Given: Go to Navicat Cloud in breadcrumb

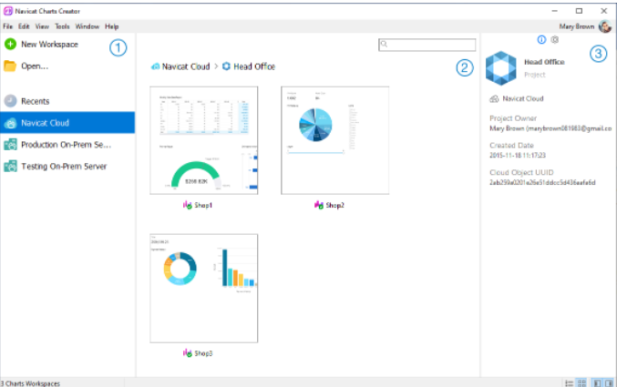Looking at the screenshot, I should click(186, 66).
